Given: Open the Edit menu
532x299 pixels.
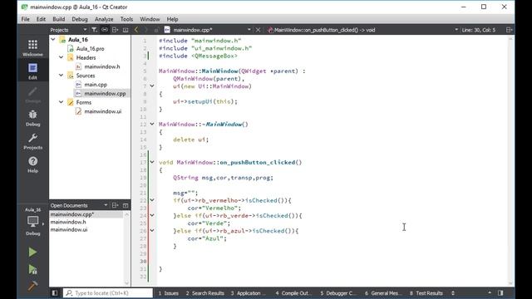Looking at the screenshot, I should point(41,19).
